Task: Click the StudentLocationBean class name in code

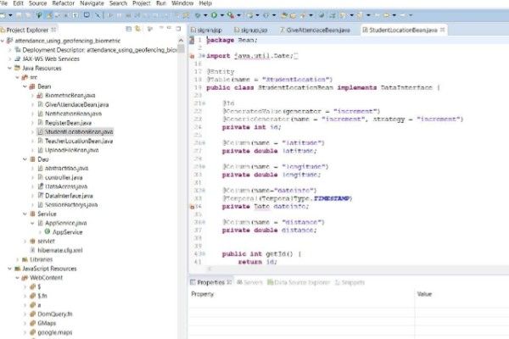Action: (295, 87)
